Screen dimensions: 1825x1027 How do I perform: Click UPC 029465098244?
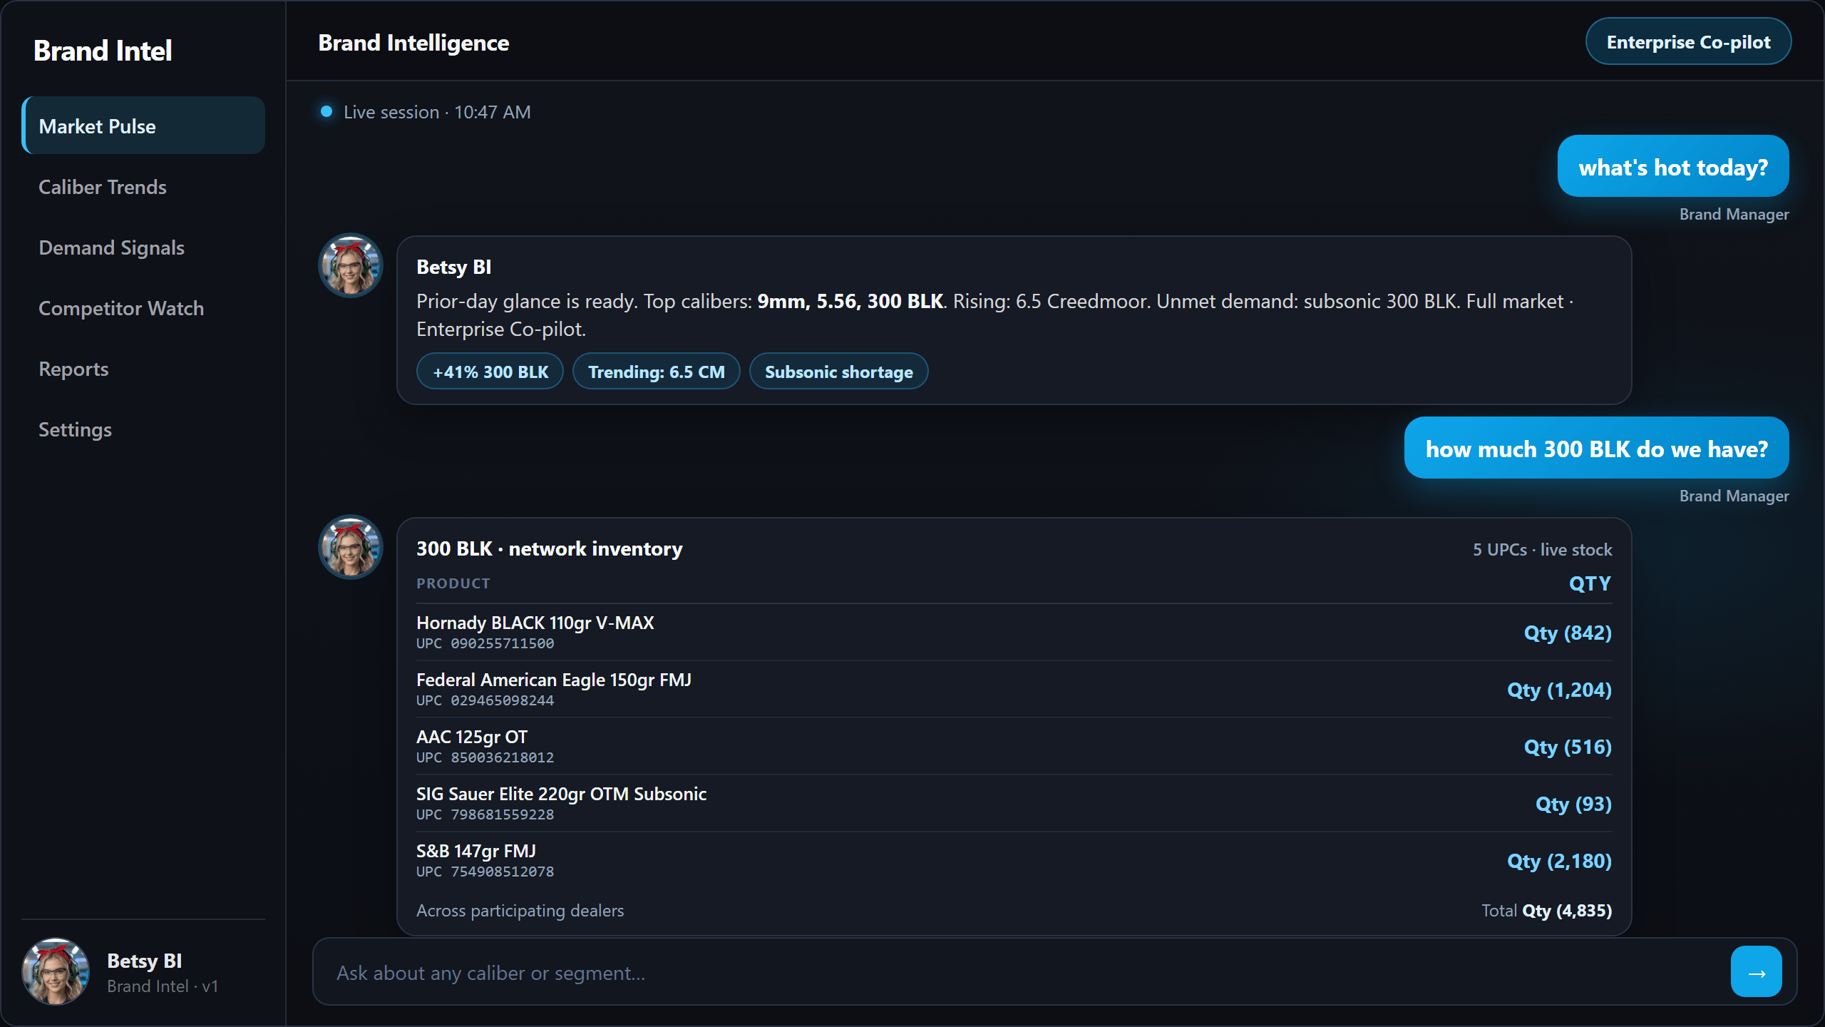coord(485,700)
